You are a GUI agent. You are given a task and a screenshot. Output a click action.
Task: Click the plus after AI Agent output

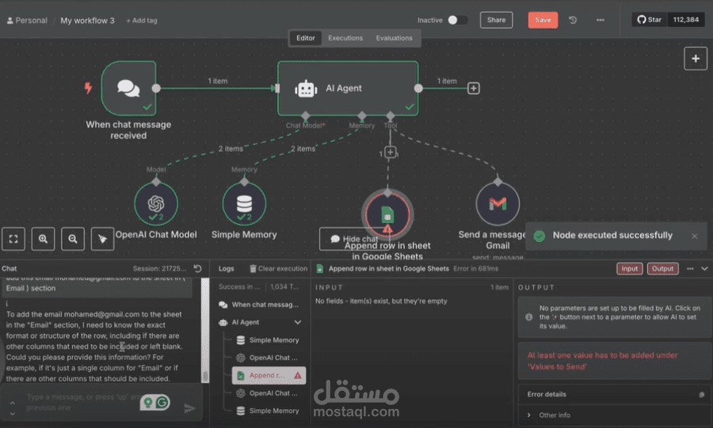point(474,88)
